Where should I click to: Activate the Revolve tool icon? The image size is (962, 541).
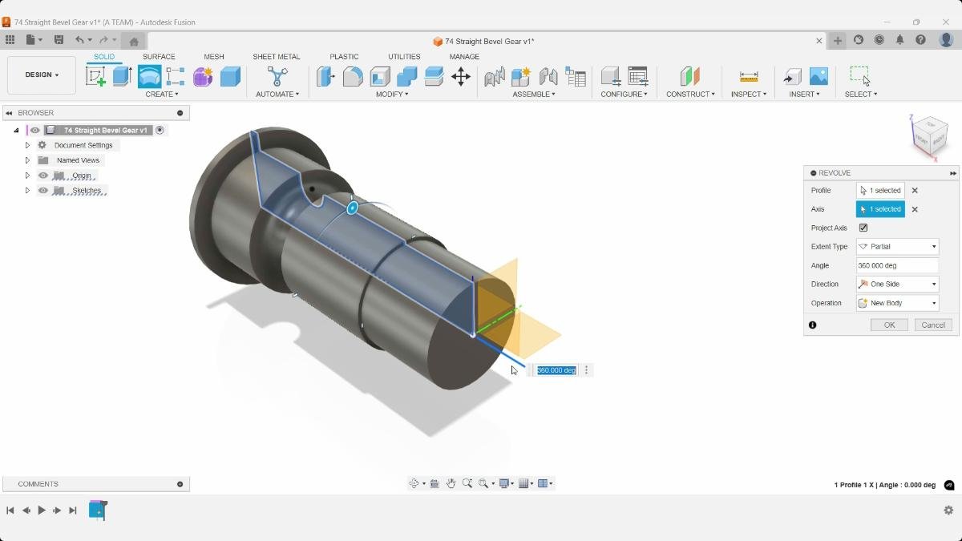coord(149,76)
